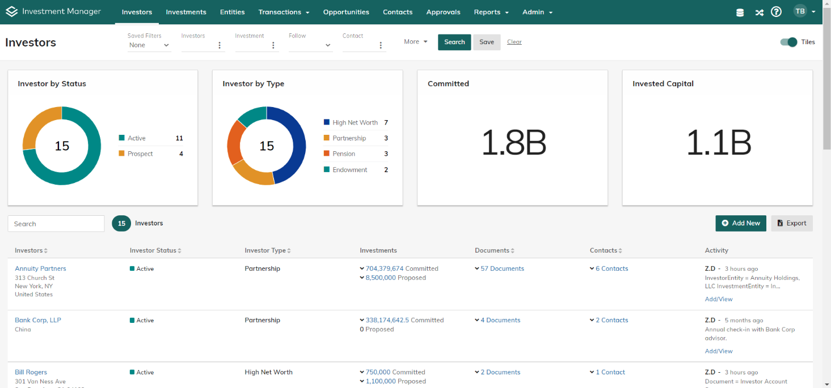Open the help question mark icon
Image resolution: width=831 pixels, height=388 pixels.
coord(777,12)
